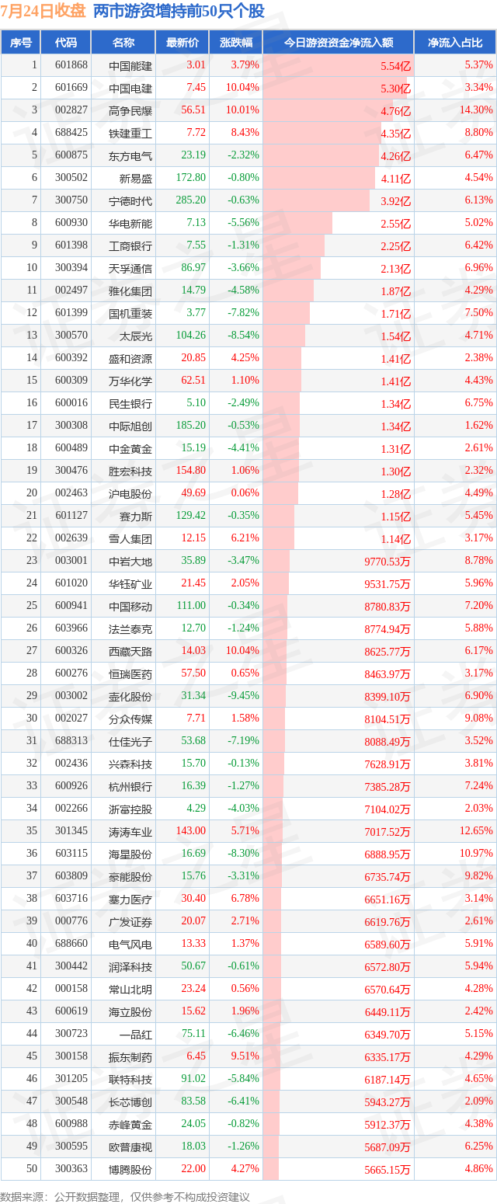Click stock name 华钰矿业
Image resolution: width=497 pixels, height=1204 pixels.
(130, 583)
